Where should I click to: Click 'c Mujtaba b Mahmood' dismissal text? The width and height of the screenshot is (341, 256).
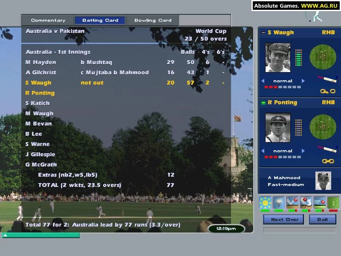tap(115, 73)
